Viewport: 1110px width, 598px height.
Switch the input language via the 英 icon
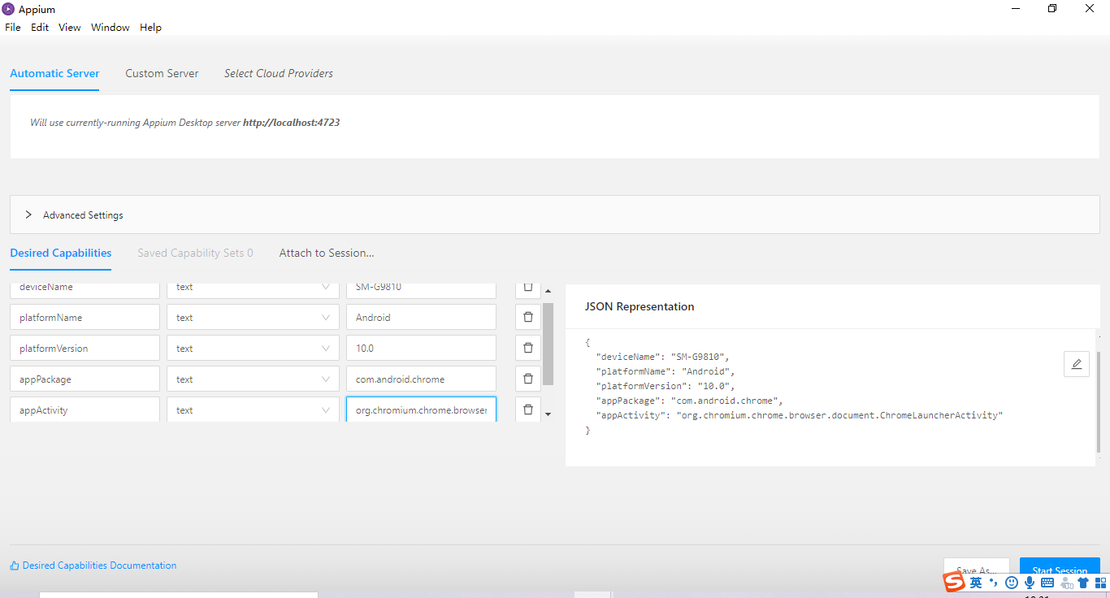click(x=976, y=583)
